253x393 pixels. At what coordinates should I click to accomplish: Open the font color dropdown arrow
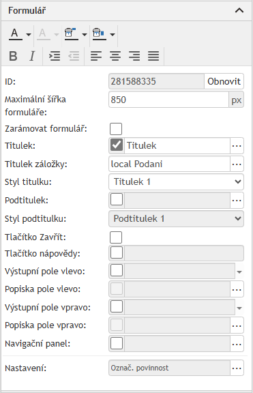click(29, 34)
